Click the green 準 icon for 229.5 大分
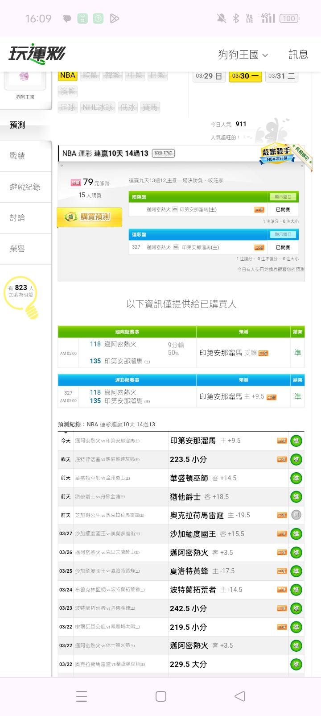 click(296, 664)
